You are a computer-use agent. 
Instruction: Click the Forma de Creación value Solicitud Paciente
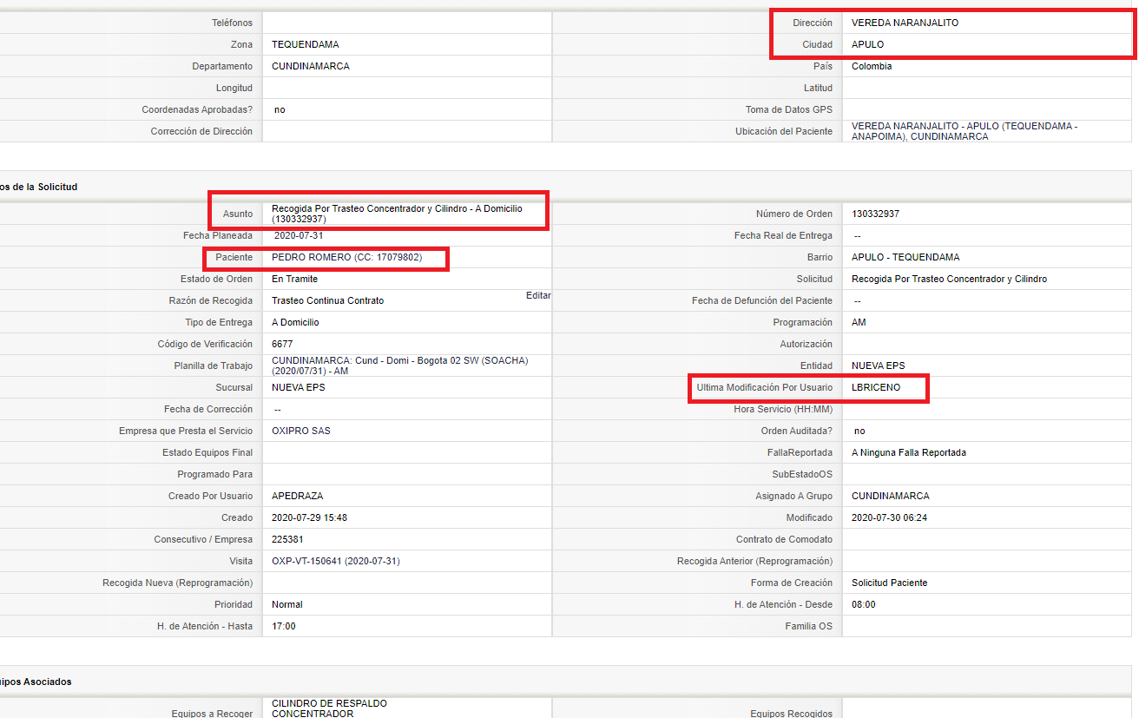tap(889, 583)
